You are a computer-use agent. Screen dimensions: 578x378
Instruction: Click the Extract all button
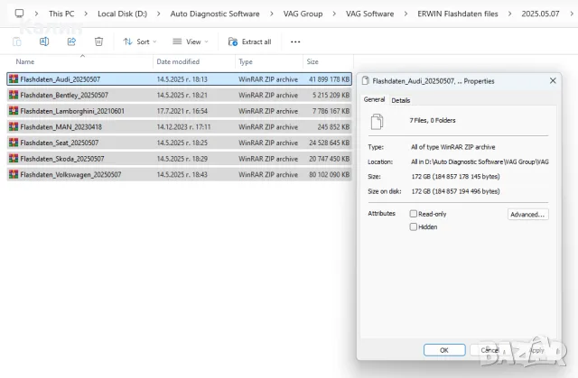click(249, 41)
